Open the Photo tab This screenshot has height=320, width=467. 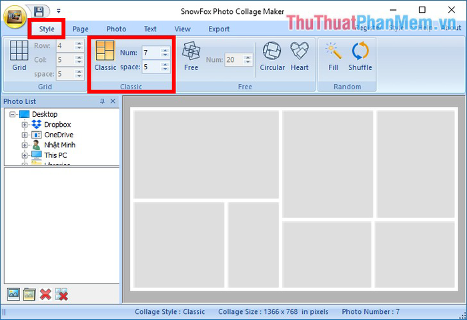pos(116,29)
